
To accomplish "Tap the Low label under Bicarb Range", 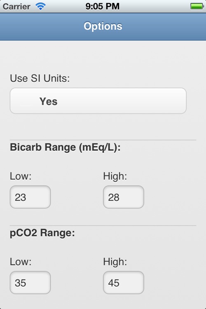I will [x=21, y=176].
